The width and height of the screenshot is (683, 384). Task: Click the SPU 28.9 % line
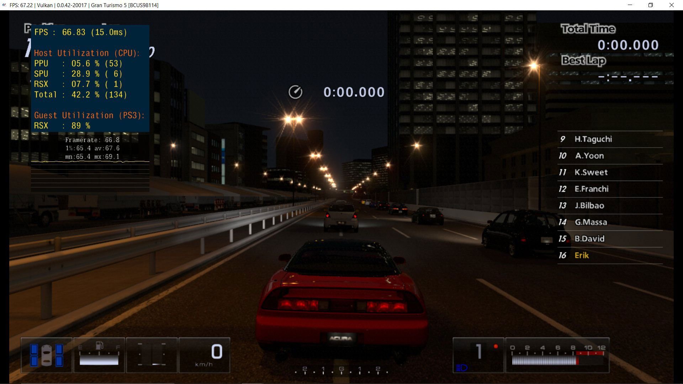coord(78,74)
